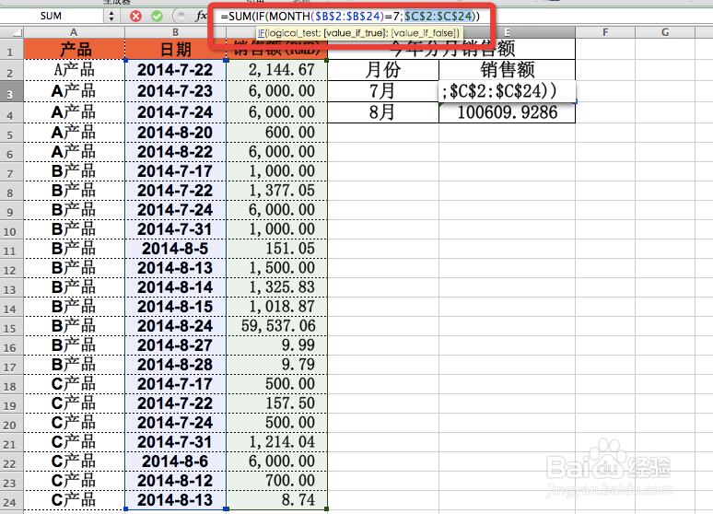Click cell with value 1,018.87
This screenshot has height=514, width=713.
click(x=277, y=307)
